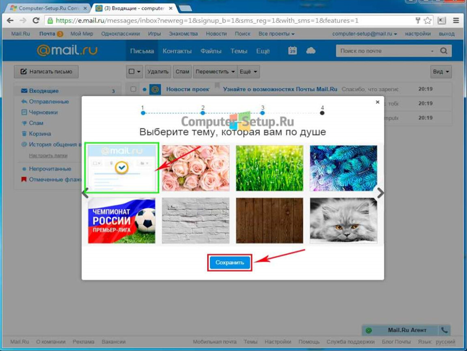Close the theme selection dialog
The height and width of the screenshot is (351, 467).
pyautogui.click(x=378, y=102)
